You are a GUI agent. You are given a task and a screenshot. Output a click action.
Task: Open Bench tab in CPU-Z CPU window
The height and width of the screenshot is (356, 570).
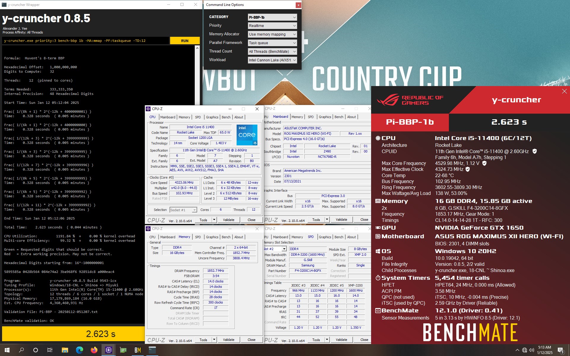tap(226, 117)
